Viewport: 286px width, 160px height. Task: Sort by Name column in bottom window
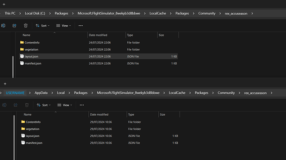click(x=27, y=114)
